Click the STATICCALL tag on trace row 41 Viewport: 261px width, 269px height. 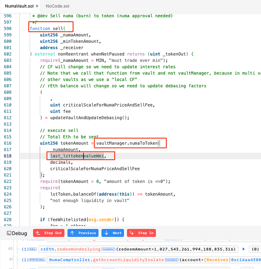point(37,260)
